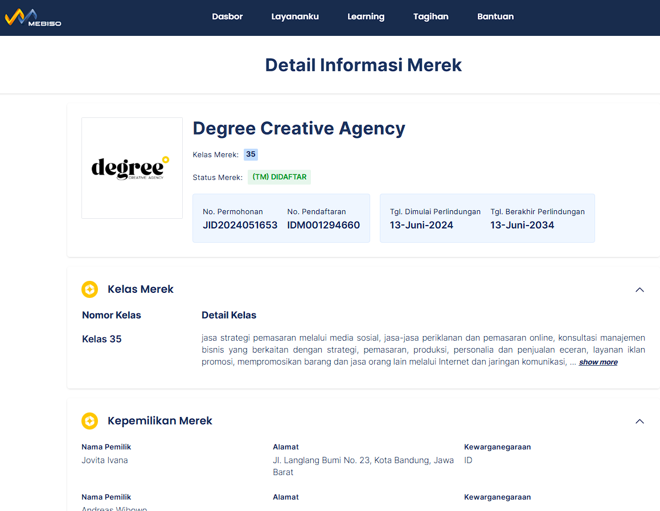Collapse the Kelas Merek section
Image resolution: width=660 pixels, height=511 pixels.
coord(639,289)
